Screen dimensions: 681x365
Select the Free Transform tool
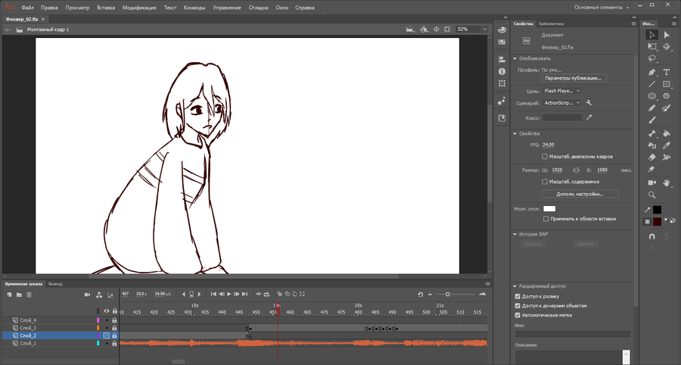click(x=652, y=46)
